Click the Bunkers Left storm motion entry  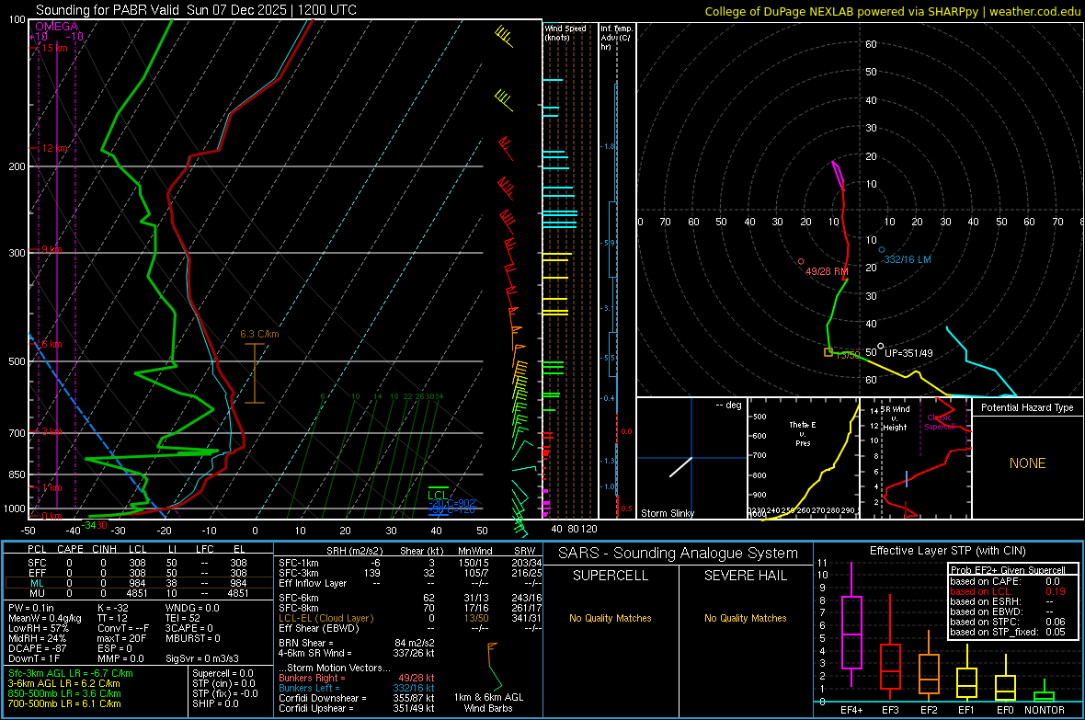click(357, 688)
